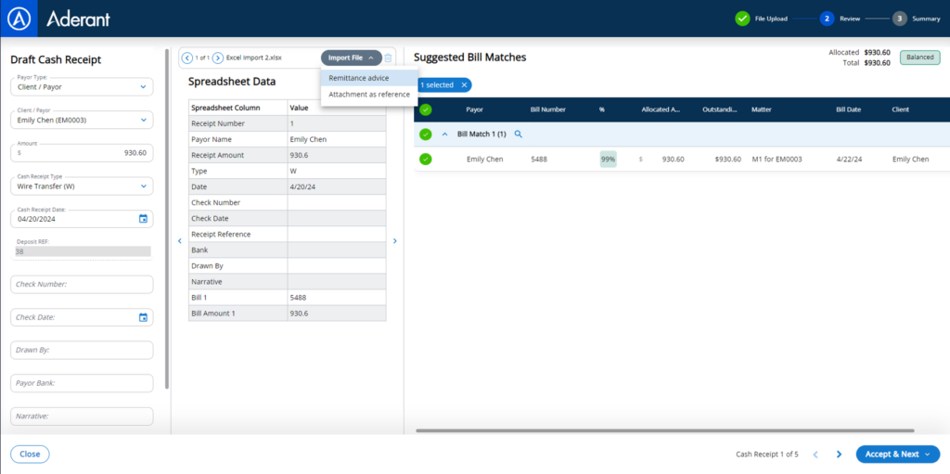This screenshot has width=950, height=474.
Task: Open Cash Receipt Date calendar picker
Action: (143, 219)
